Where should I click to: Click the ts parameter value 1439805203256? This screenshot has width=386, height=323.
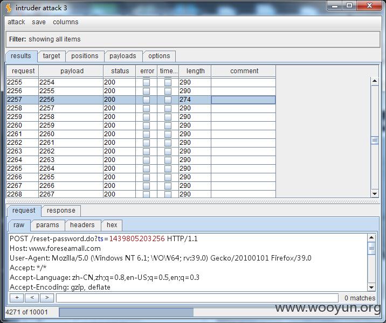pos(137,238)
